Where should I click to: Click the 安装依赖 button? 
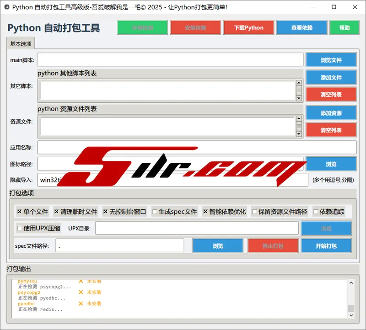click(x=195, y=27)
